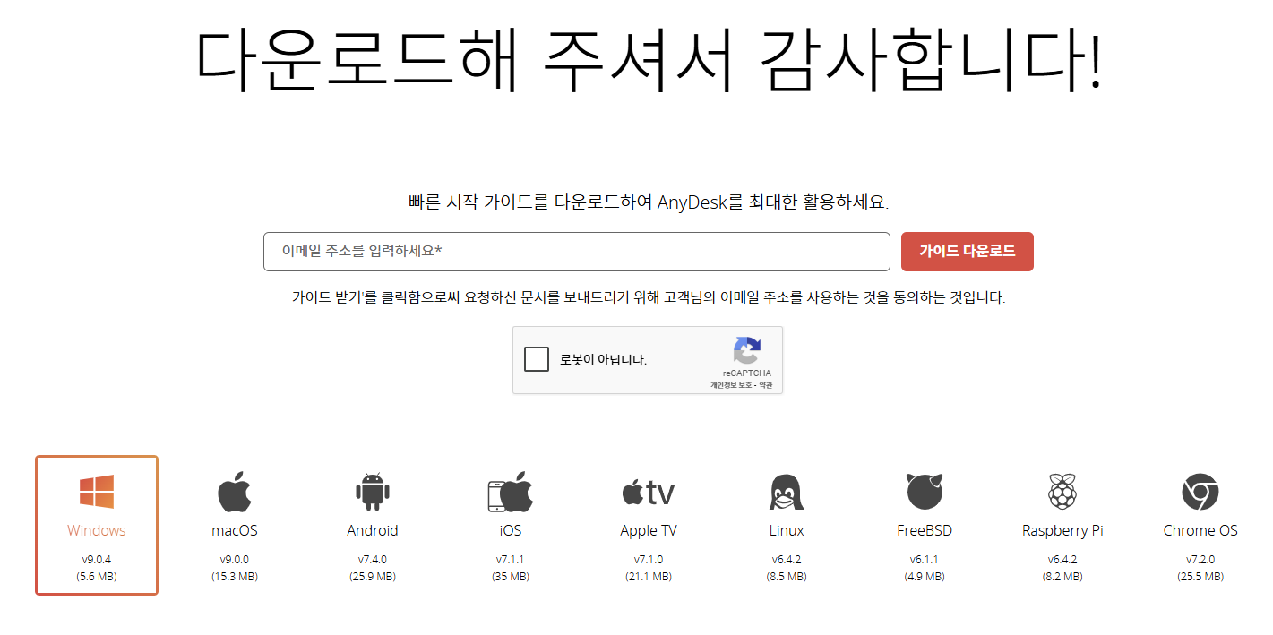Click the iOS label text
The height and width of the screenshot is (635, 1273).
click(511, 530)
